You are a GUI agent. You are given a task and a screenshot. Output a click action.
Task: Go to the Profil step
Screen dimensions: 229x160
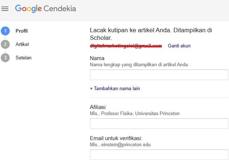(x=22, y=31)
